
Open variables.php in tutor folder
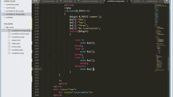click(x=17, y=50)
